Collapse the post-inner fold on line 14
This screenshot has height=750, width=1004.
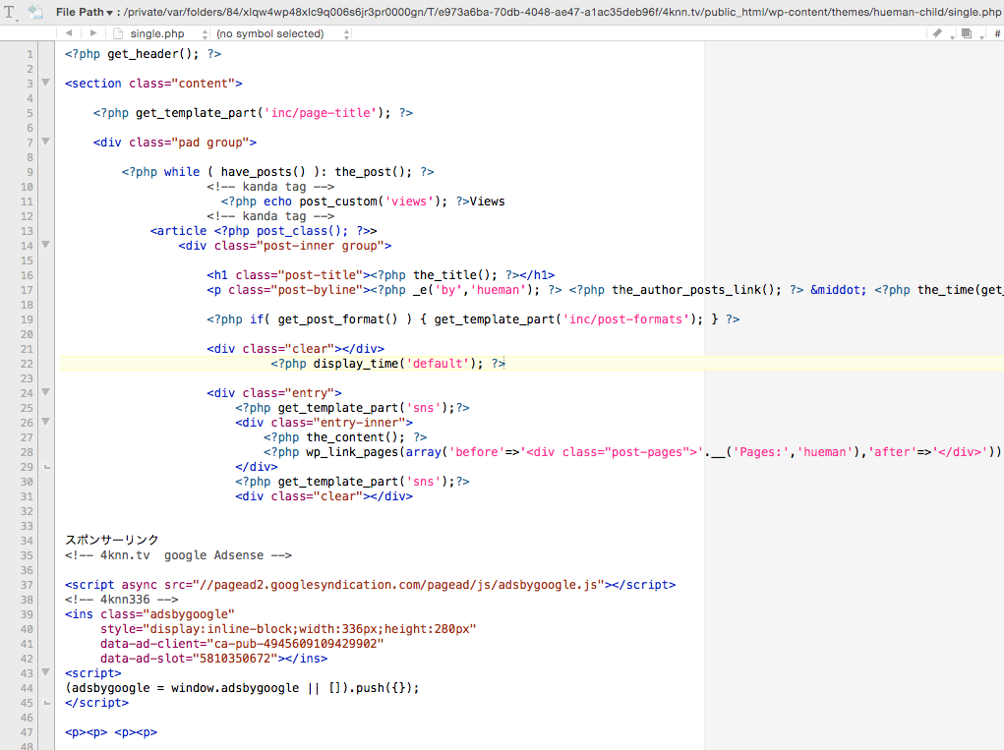click(x=45, y=245)
